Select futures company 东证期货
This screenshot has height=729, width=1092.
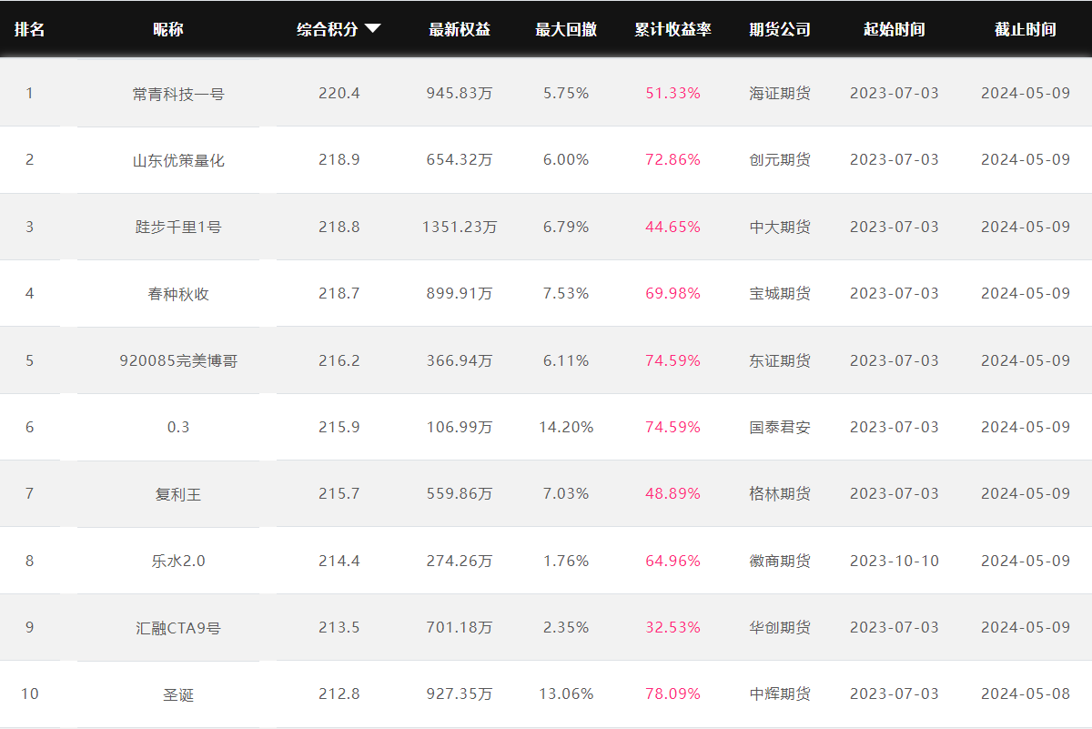[x=780, y=360]
